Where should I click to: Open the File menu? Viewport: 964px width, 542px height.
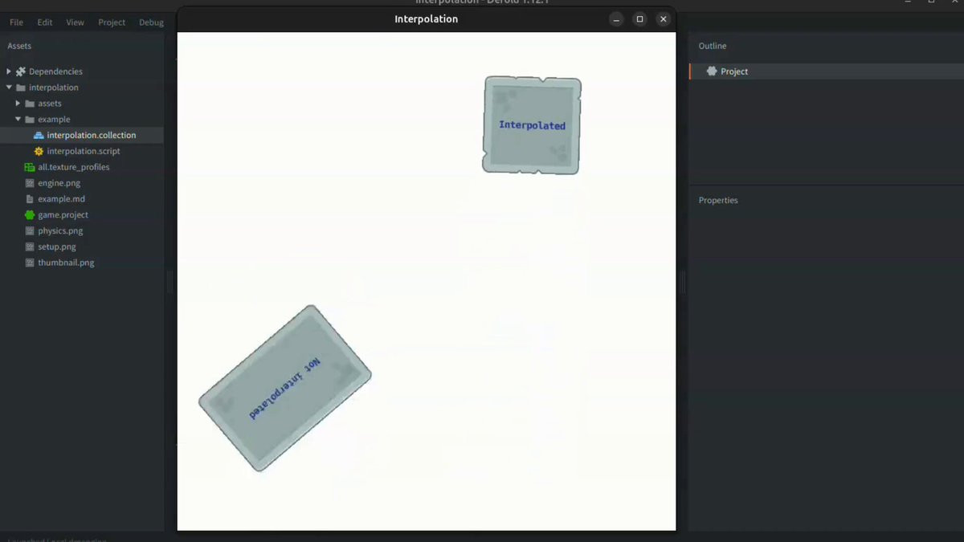pos(16,22)
